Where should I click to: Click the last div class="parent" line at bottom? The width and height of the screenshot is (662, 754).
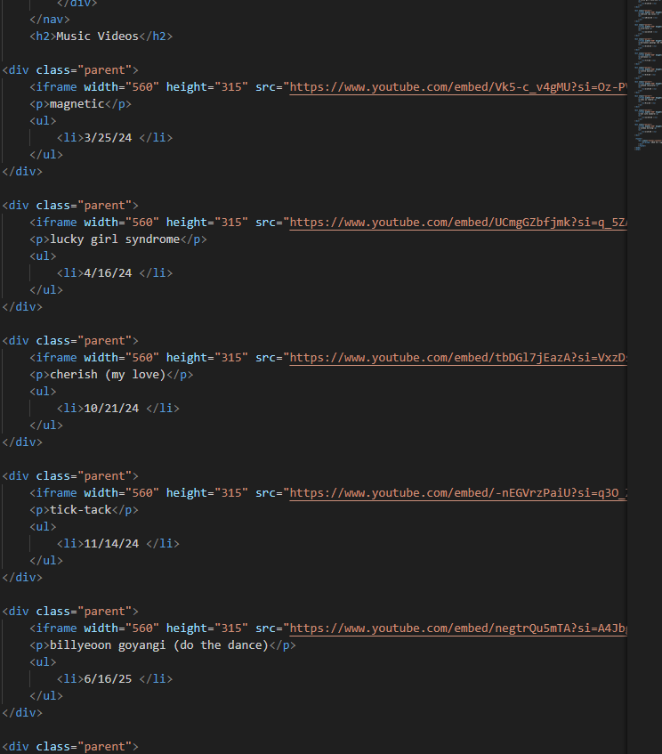click(70, 746)
